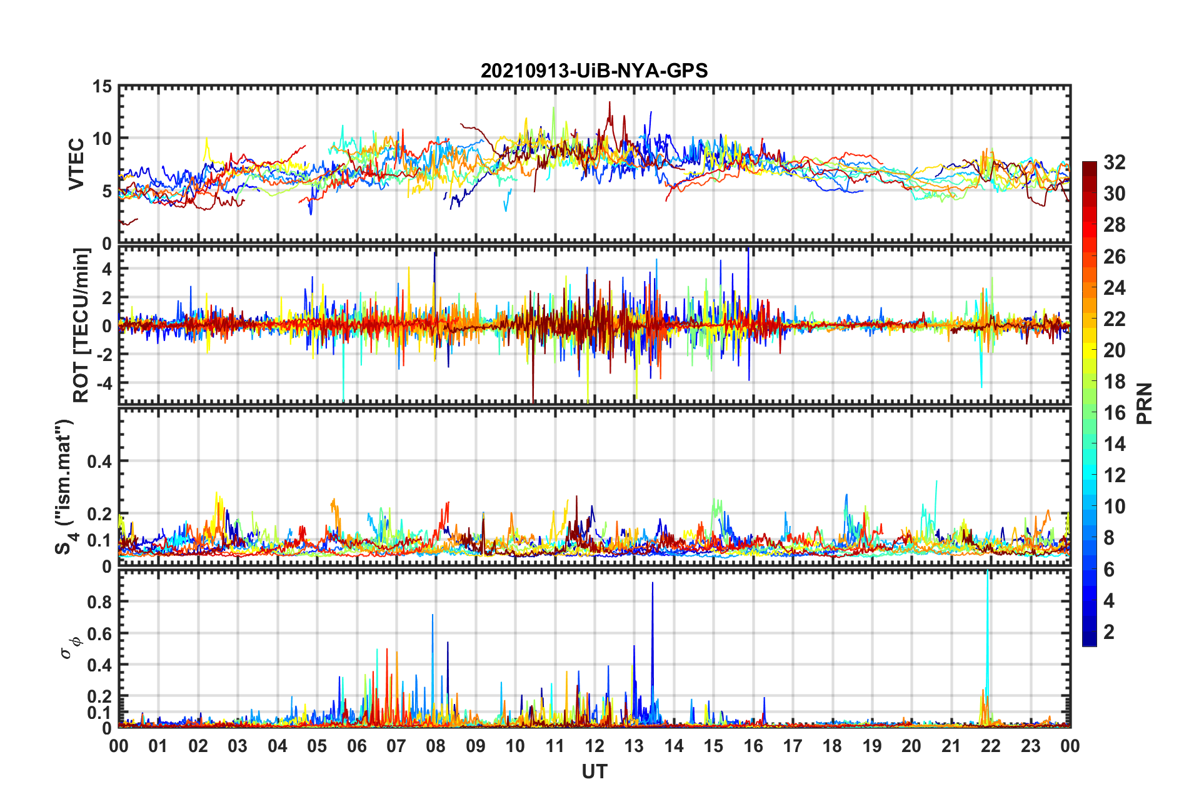
Task: Click the PRN color scale bar
Action: coord(1089,403)
